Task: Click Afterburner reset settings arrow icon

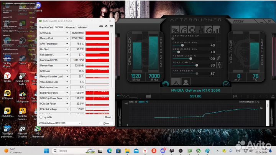Action: tap(165, 84)
